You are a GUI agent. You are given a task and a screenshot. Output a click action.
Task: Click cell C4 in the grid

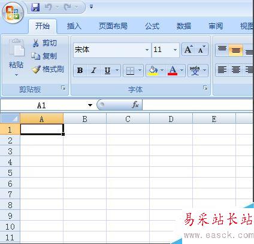click(128, 162)
